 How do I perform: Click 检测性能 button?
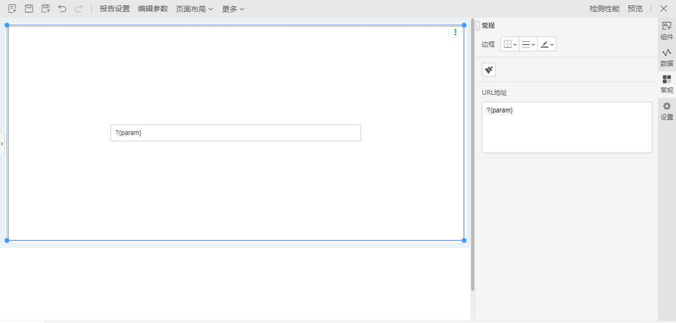(x=604, y=9)
